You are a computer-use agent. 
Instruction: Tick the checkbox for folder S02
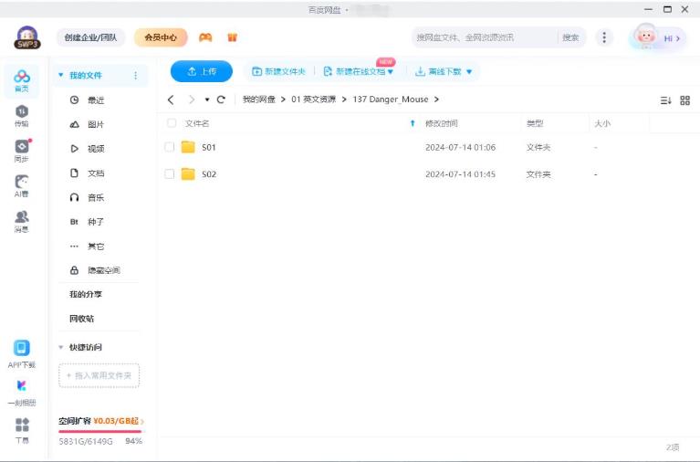(169, 173)
